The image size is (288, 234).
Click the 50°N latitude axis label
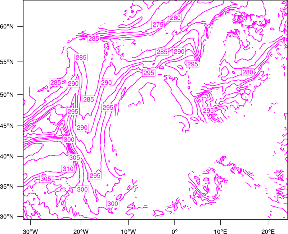point(7,95)
